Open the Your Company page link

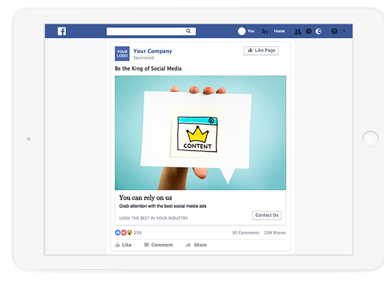(153, 51)
